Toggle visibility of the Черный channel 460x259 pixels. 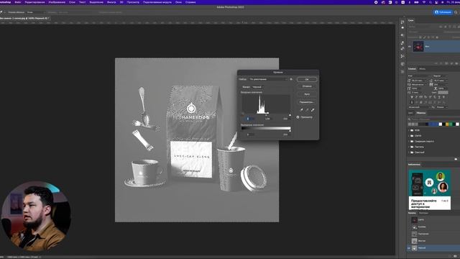(x=409, y=248)
